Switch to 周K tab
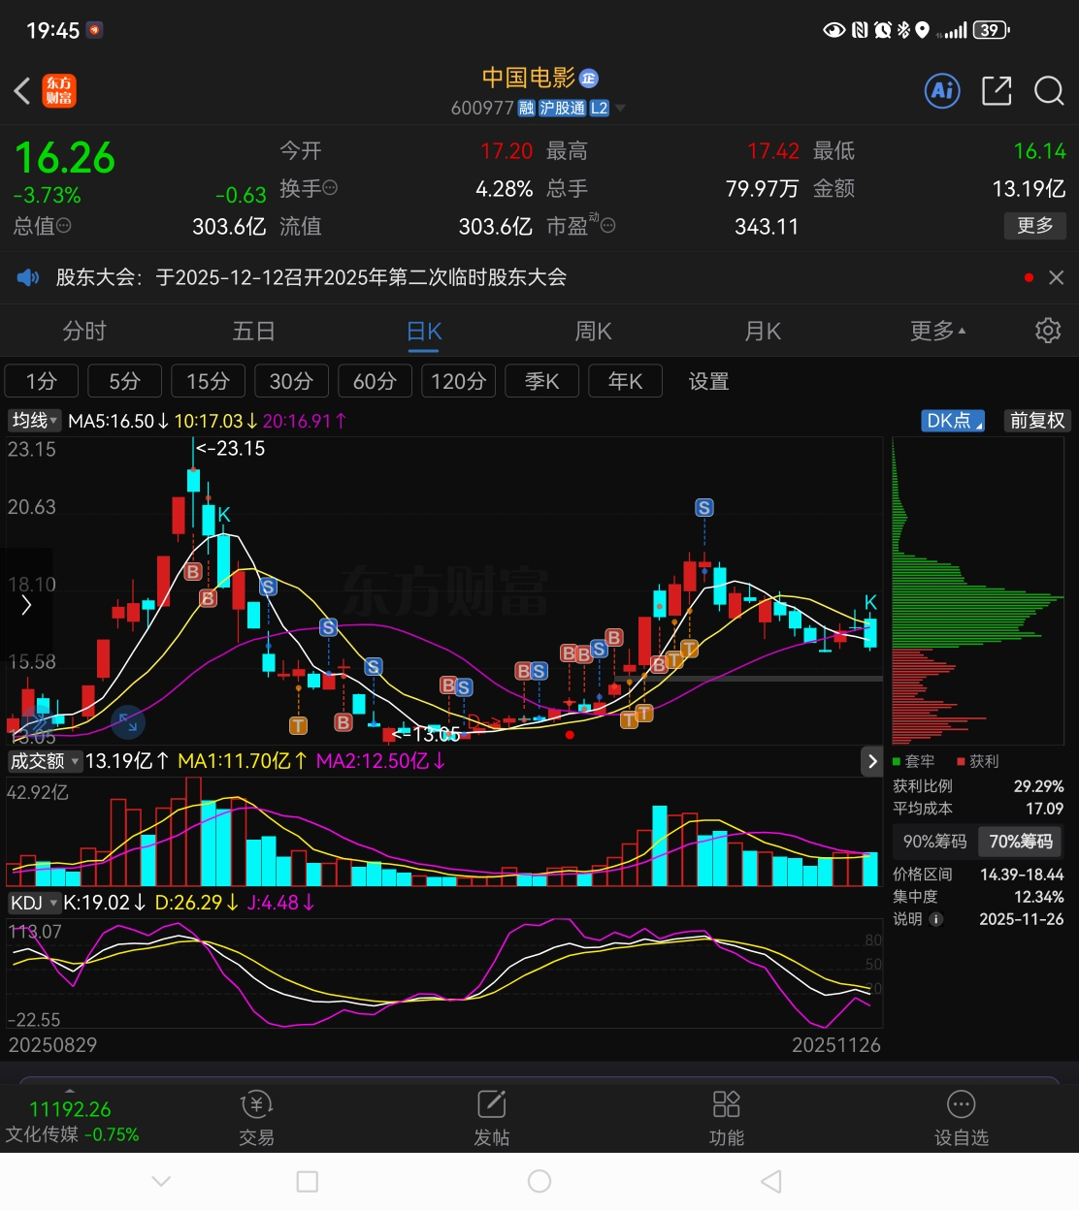1079x1210 pixels. tap(593, 331)
